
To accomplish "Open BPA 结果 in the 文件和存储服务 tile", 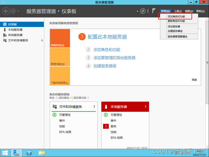I will pos(65,132).
